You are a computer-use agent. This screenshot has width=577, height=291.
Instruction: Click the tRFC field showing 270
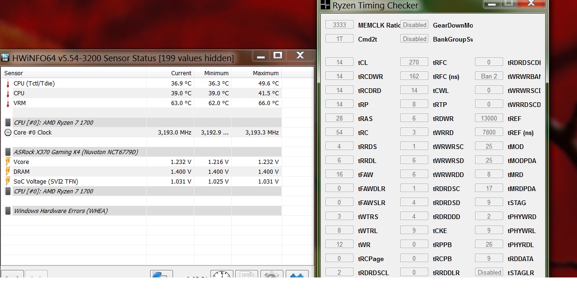coord(414,62)
